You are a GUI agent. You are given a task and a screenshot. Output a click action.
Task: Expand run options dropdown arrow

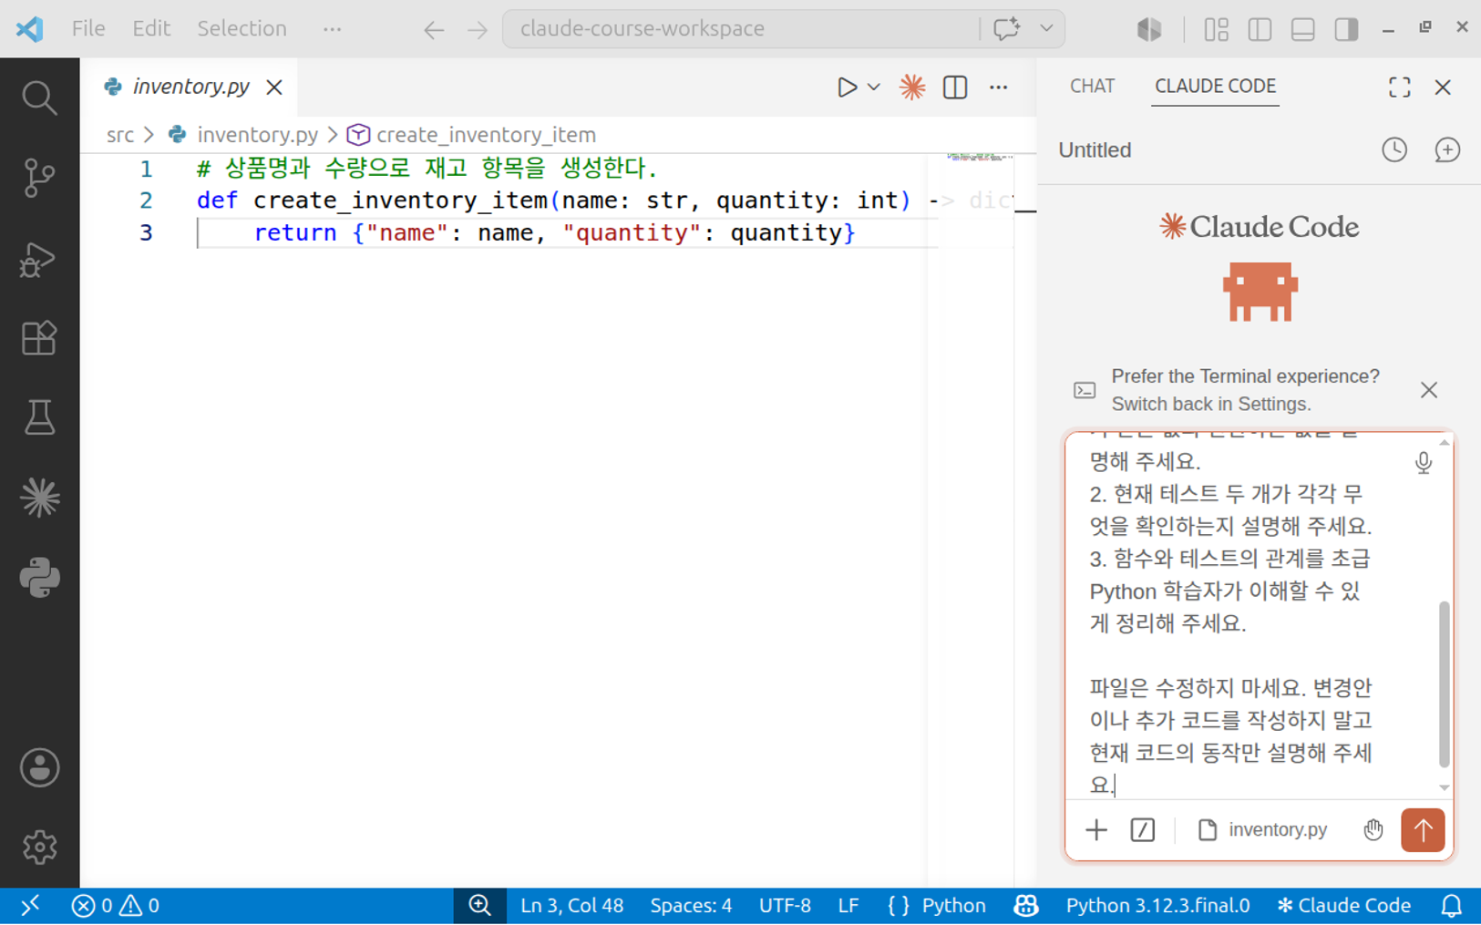point(874,87)
